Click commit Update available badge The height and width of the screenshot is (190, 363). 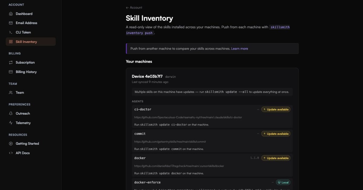click(276, 134)
